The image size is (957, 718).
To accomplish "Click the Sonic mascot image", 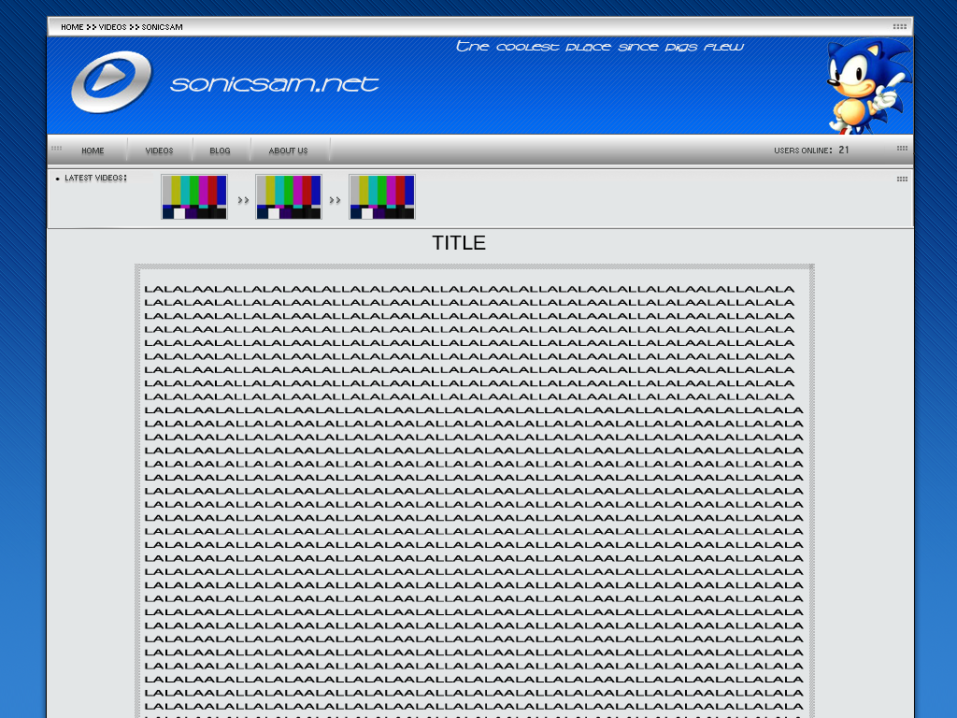I will coord(864,86).
